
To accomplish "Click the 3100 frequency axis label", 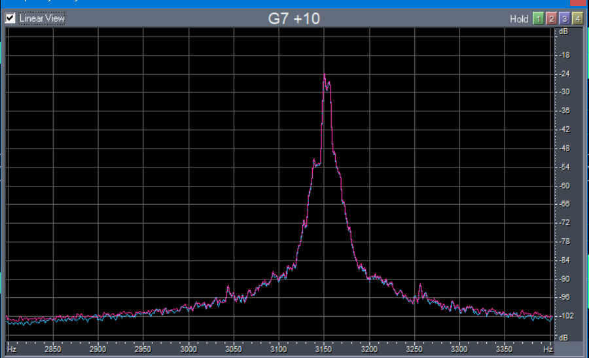I will pyautogui.click(x=278, y=349).
